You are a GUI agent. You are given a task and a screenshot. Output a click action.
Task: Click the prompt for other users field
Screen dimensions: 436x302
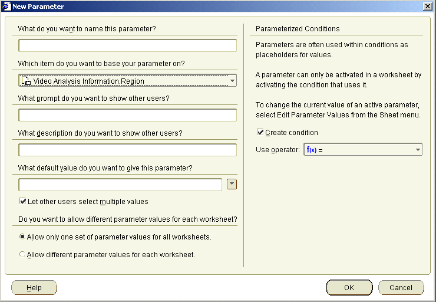(x=127, y=115)
